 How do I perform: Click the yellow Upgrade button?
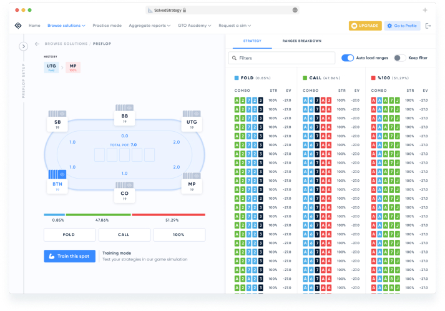tap(365, 26)
